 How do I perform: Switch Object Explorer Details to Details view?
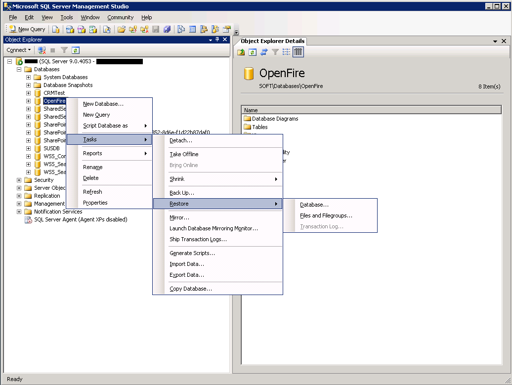(x=298, y=52)
